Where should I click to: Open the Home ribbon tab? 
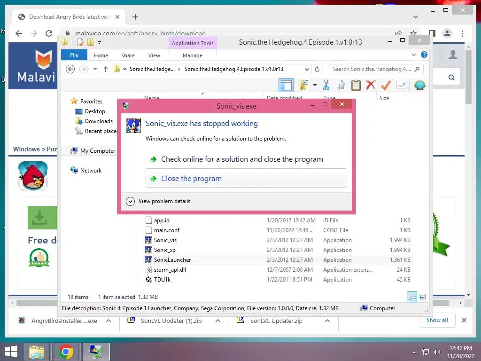(x=101, y=55)
